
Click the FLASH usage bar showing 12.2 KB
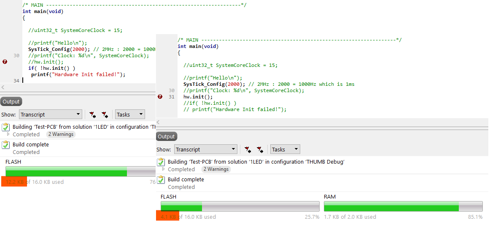[81, 172]
